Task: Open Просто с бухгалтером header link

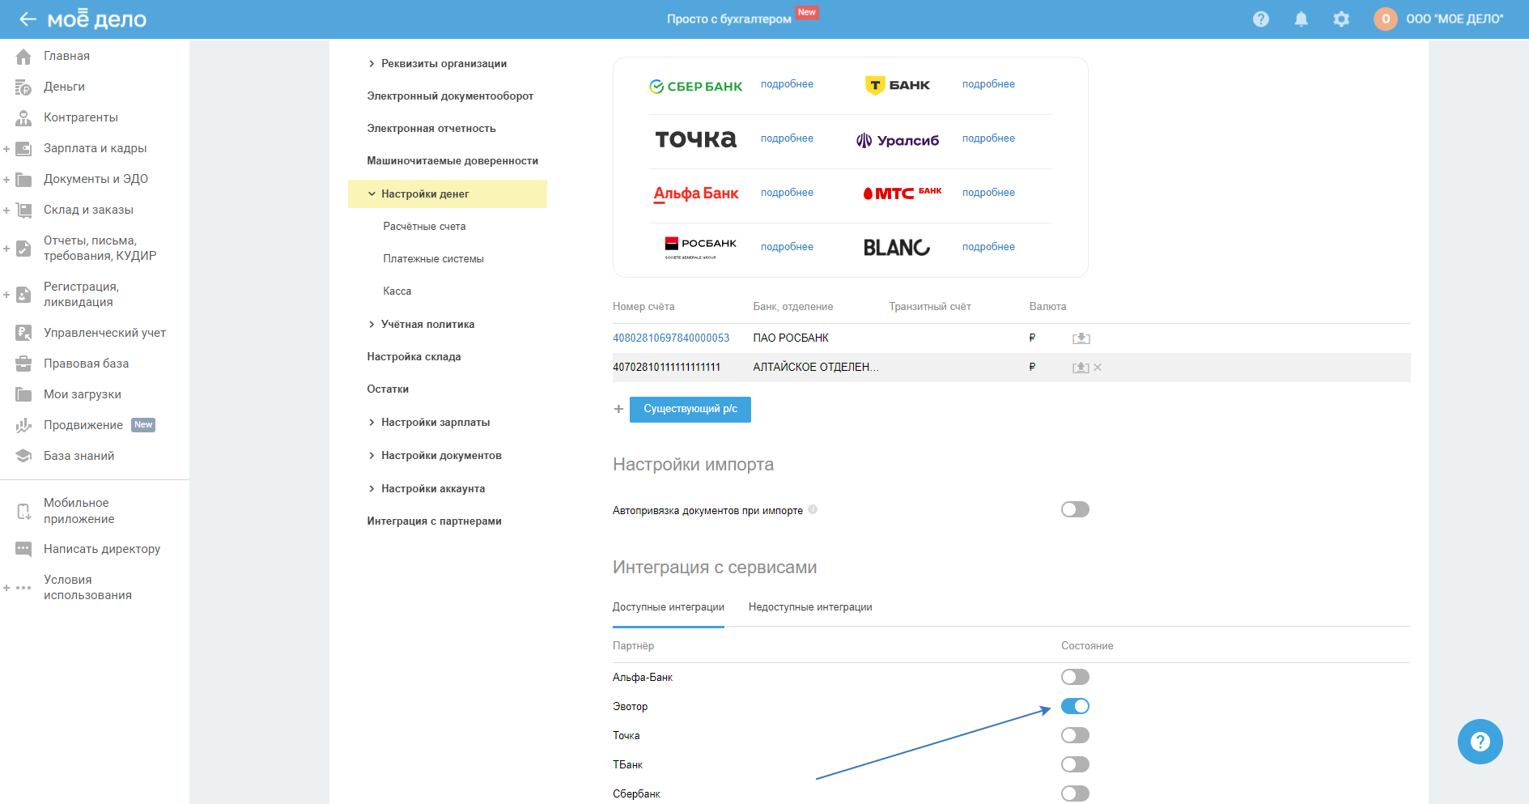Action: (729, 19)
